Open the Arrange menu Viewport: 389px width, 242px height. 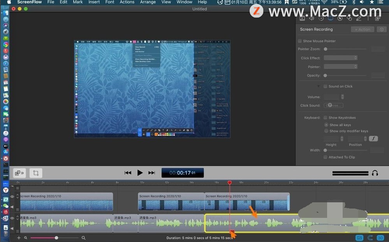(x=148, y=2)
